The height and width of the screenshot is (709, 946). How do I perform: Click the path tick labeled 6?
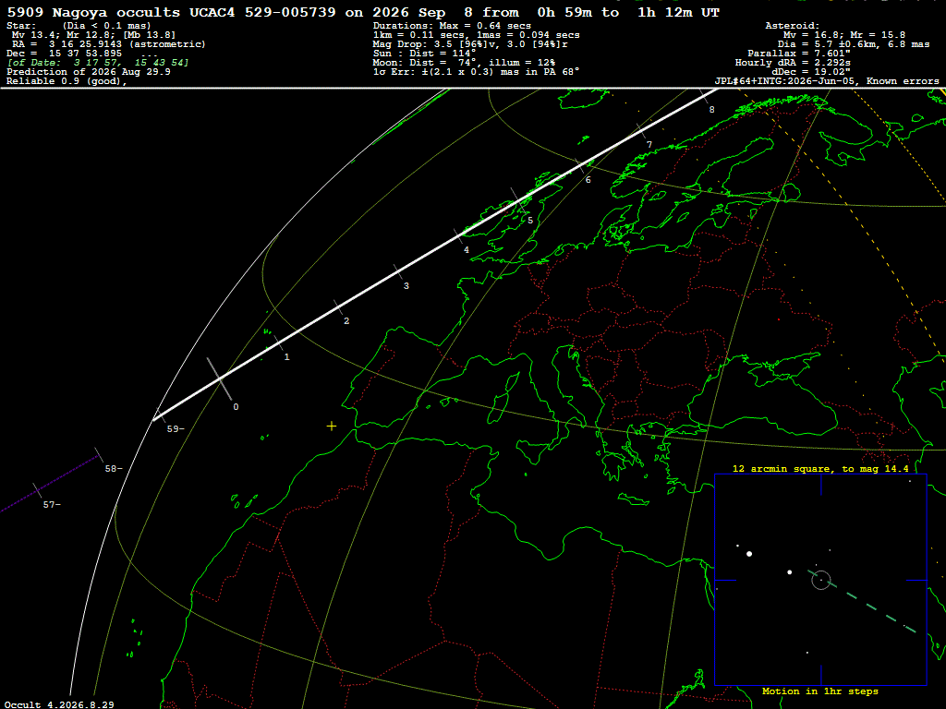[588, 180]
